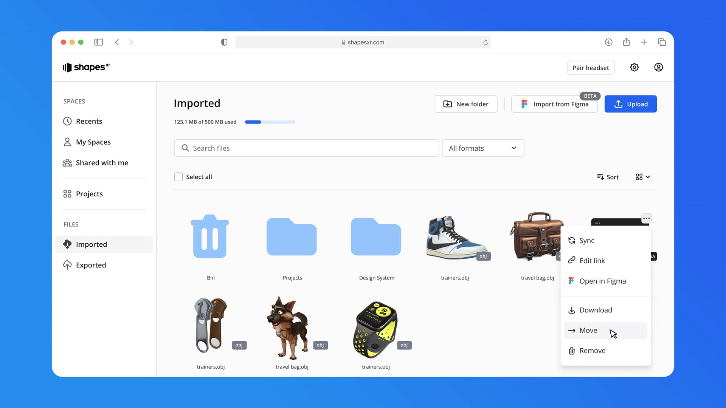Create a New folder
Viewport: 726px width, 408px height.
coord(465,104)
